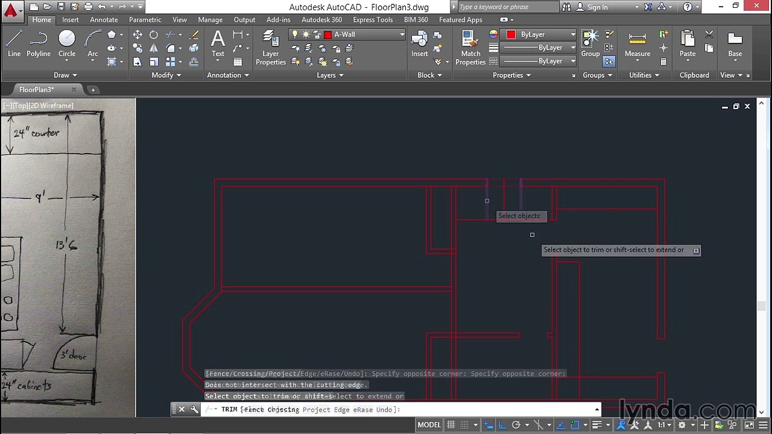Switch to the Parametric tab
The height and width of the screenshot is (434, 772).
pos(145,20)
